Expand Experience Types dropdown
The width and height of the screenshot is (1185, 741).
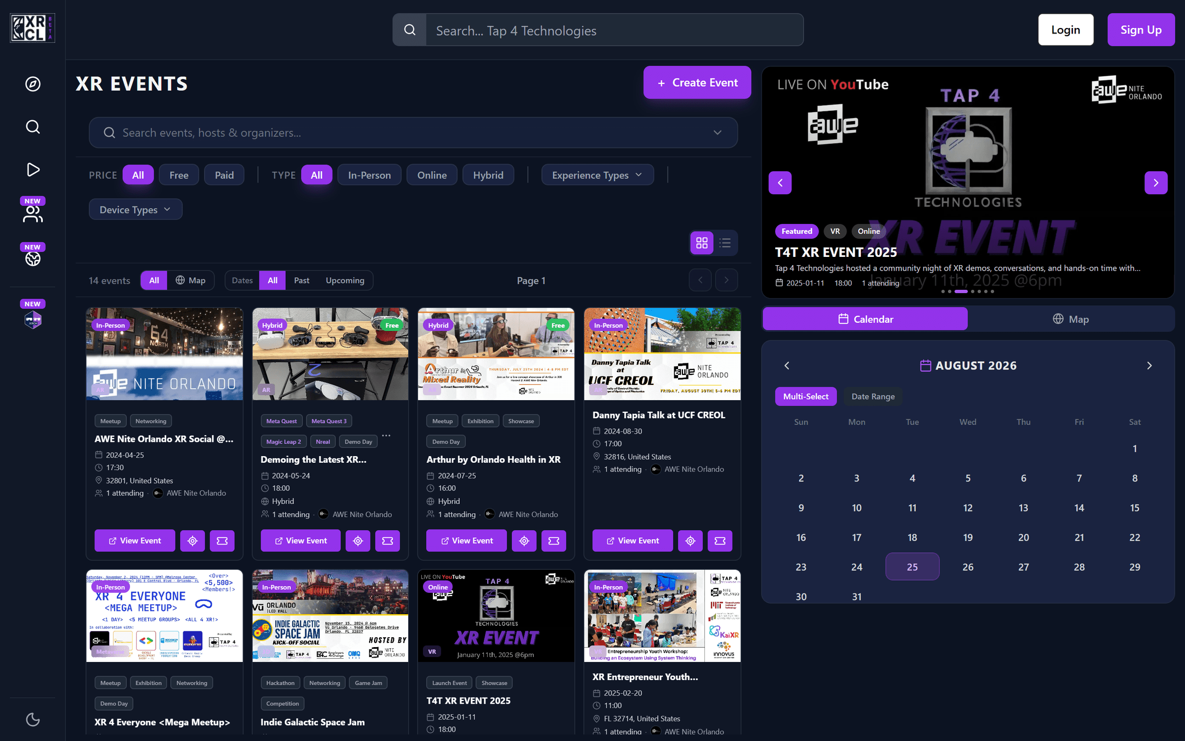[597, 175]
